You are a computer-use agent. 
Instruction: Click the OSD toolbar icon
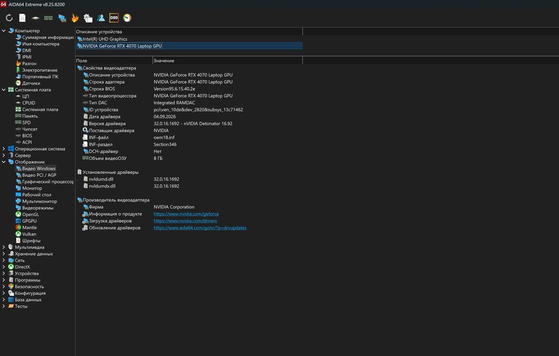pyautogui.click(x=113, y=17)
